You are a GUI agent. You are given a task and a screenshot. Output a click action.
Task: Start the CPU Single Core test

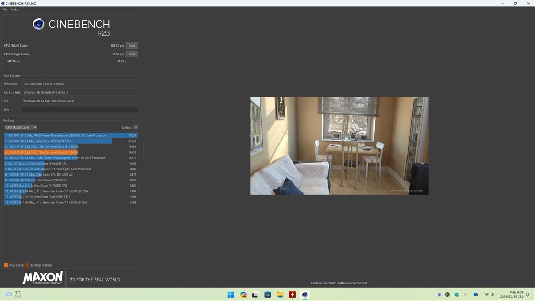coord(132,54)
